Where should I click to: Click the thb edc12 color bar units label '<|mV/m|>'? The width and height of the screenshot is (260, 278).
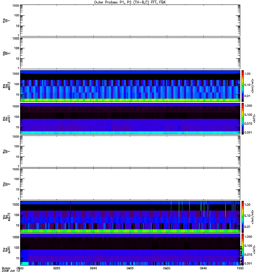coord(252,86)
